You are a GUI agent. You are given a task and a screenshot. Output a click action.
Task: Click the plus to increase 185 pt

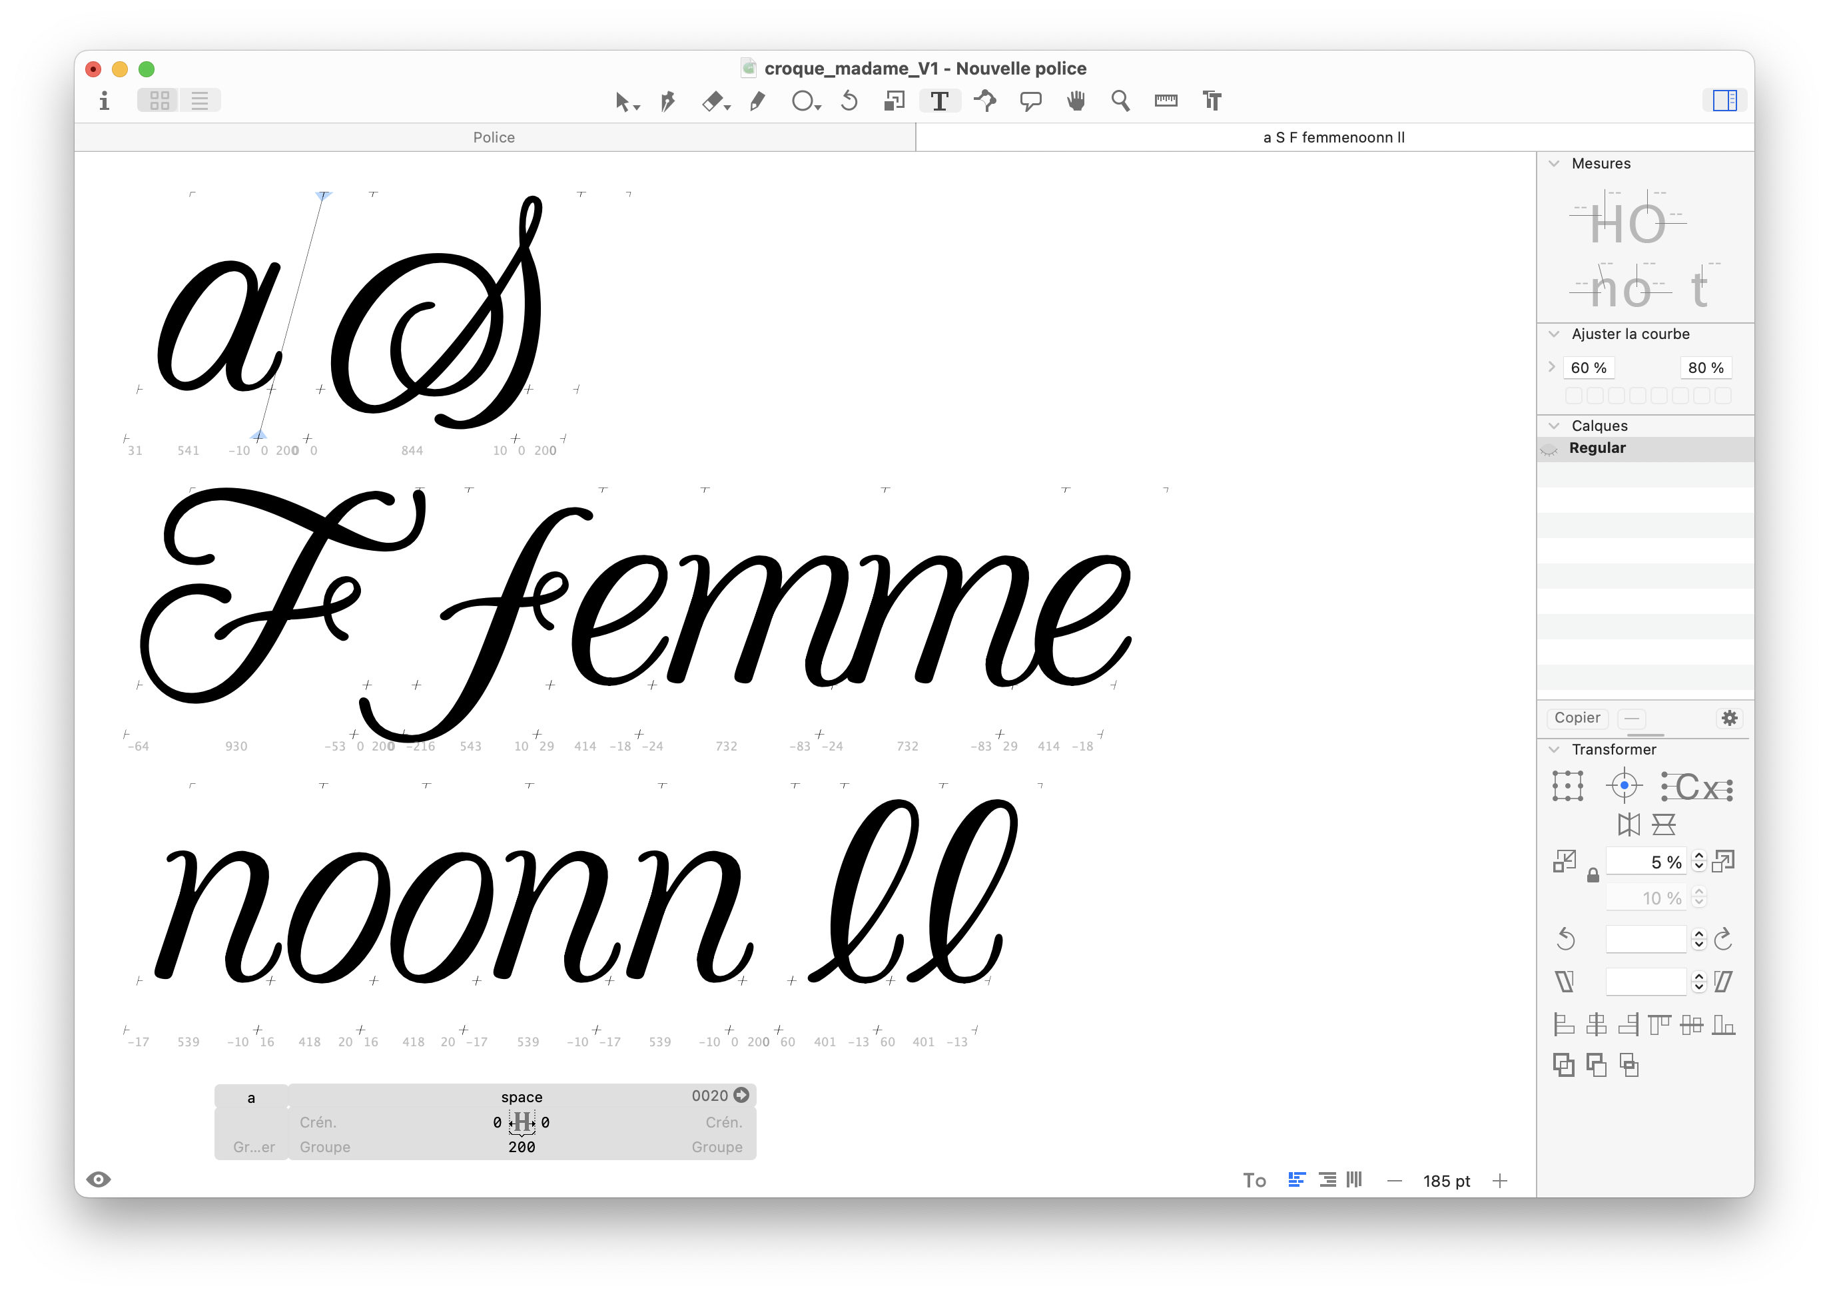click(1499, 1182)
